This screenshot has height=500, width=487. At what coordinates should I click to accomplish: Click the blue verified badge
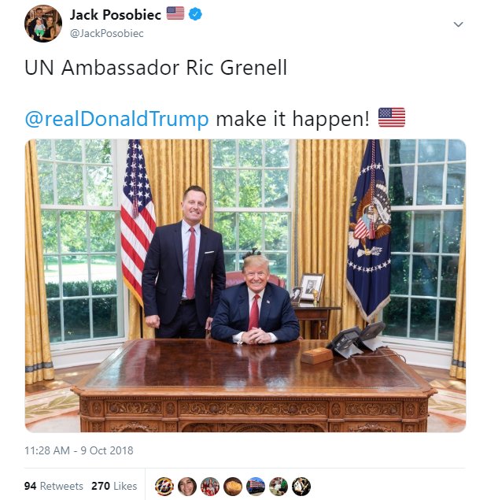[195, 14]
